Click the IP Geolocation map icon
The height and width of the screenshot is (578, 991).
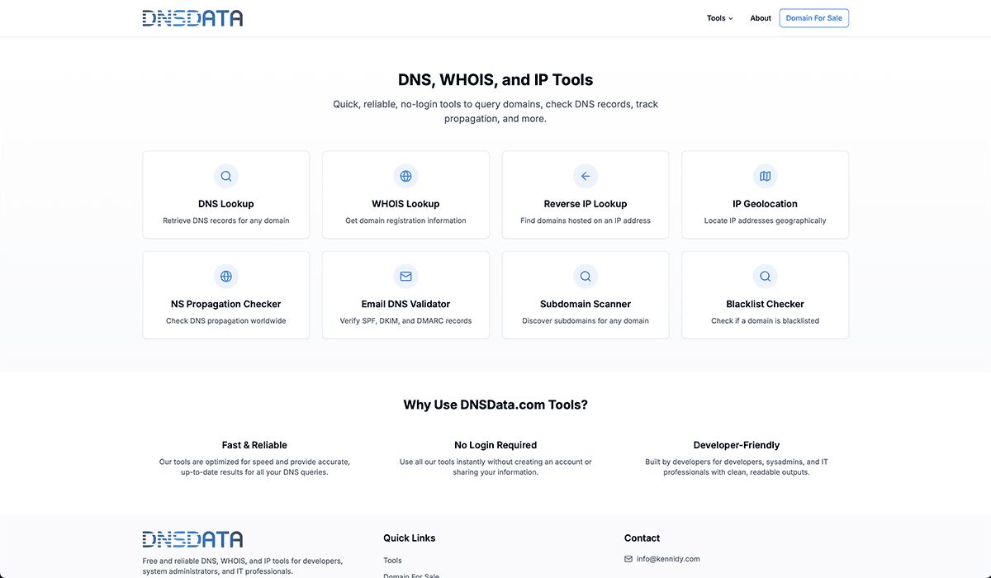pos(765,176)
